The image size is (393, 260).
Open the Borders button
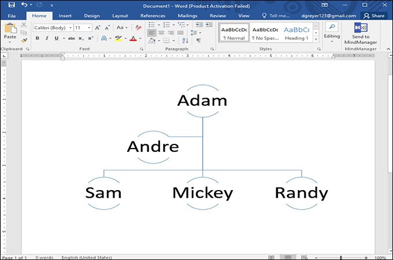tap(166, 40)
